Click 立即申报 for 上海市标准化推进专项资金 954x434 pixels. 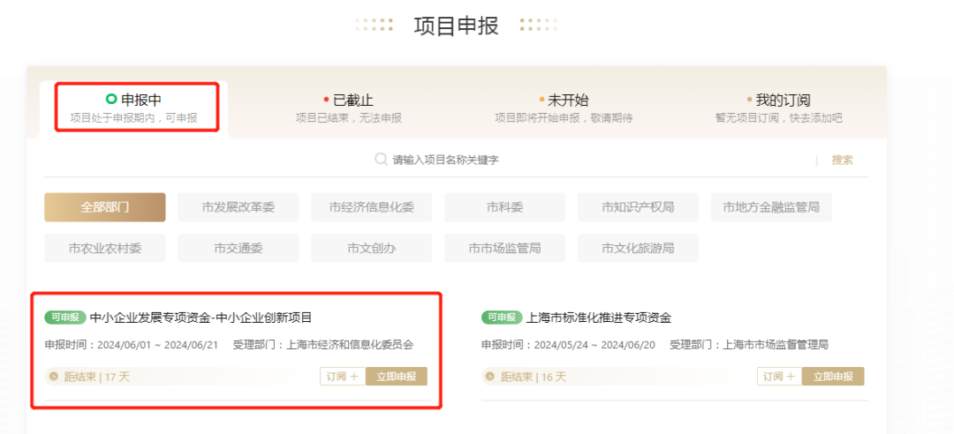click(833, 377)
